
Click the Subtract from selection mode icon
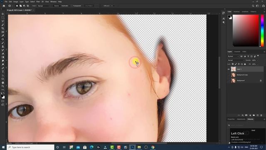(x=24, y=6)
